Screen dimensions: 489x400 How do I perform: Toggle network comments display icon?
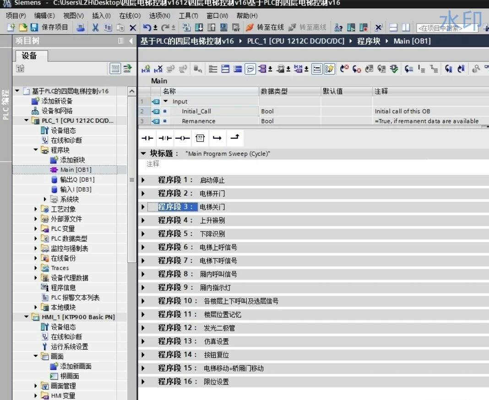click(250, 69)
